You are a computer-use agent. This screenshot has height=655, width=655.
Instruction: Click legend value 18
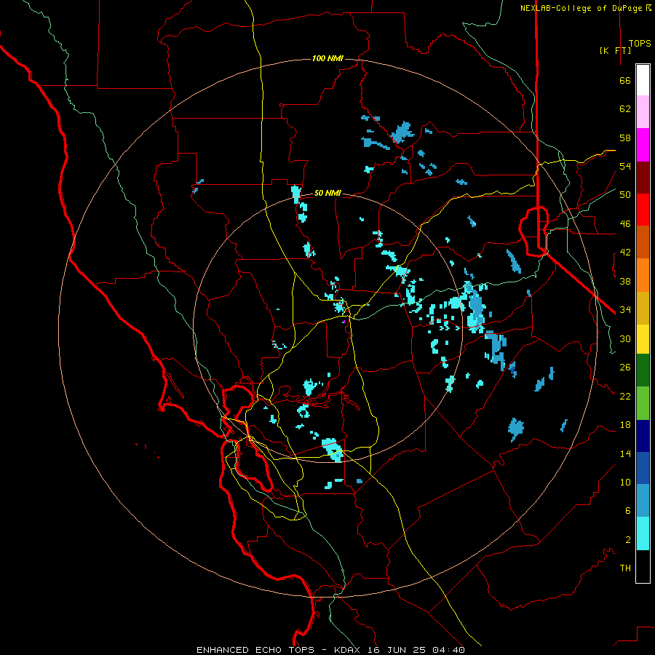[x=625, y=425]
